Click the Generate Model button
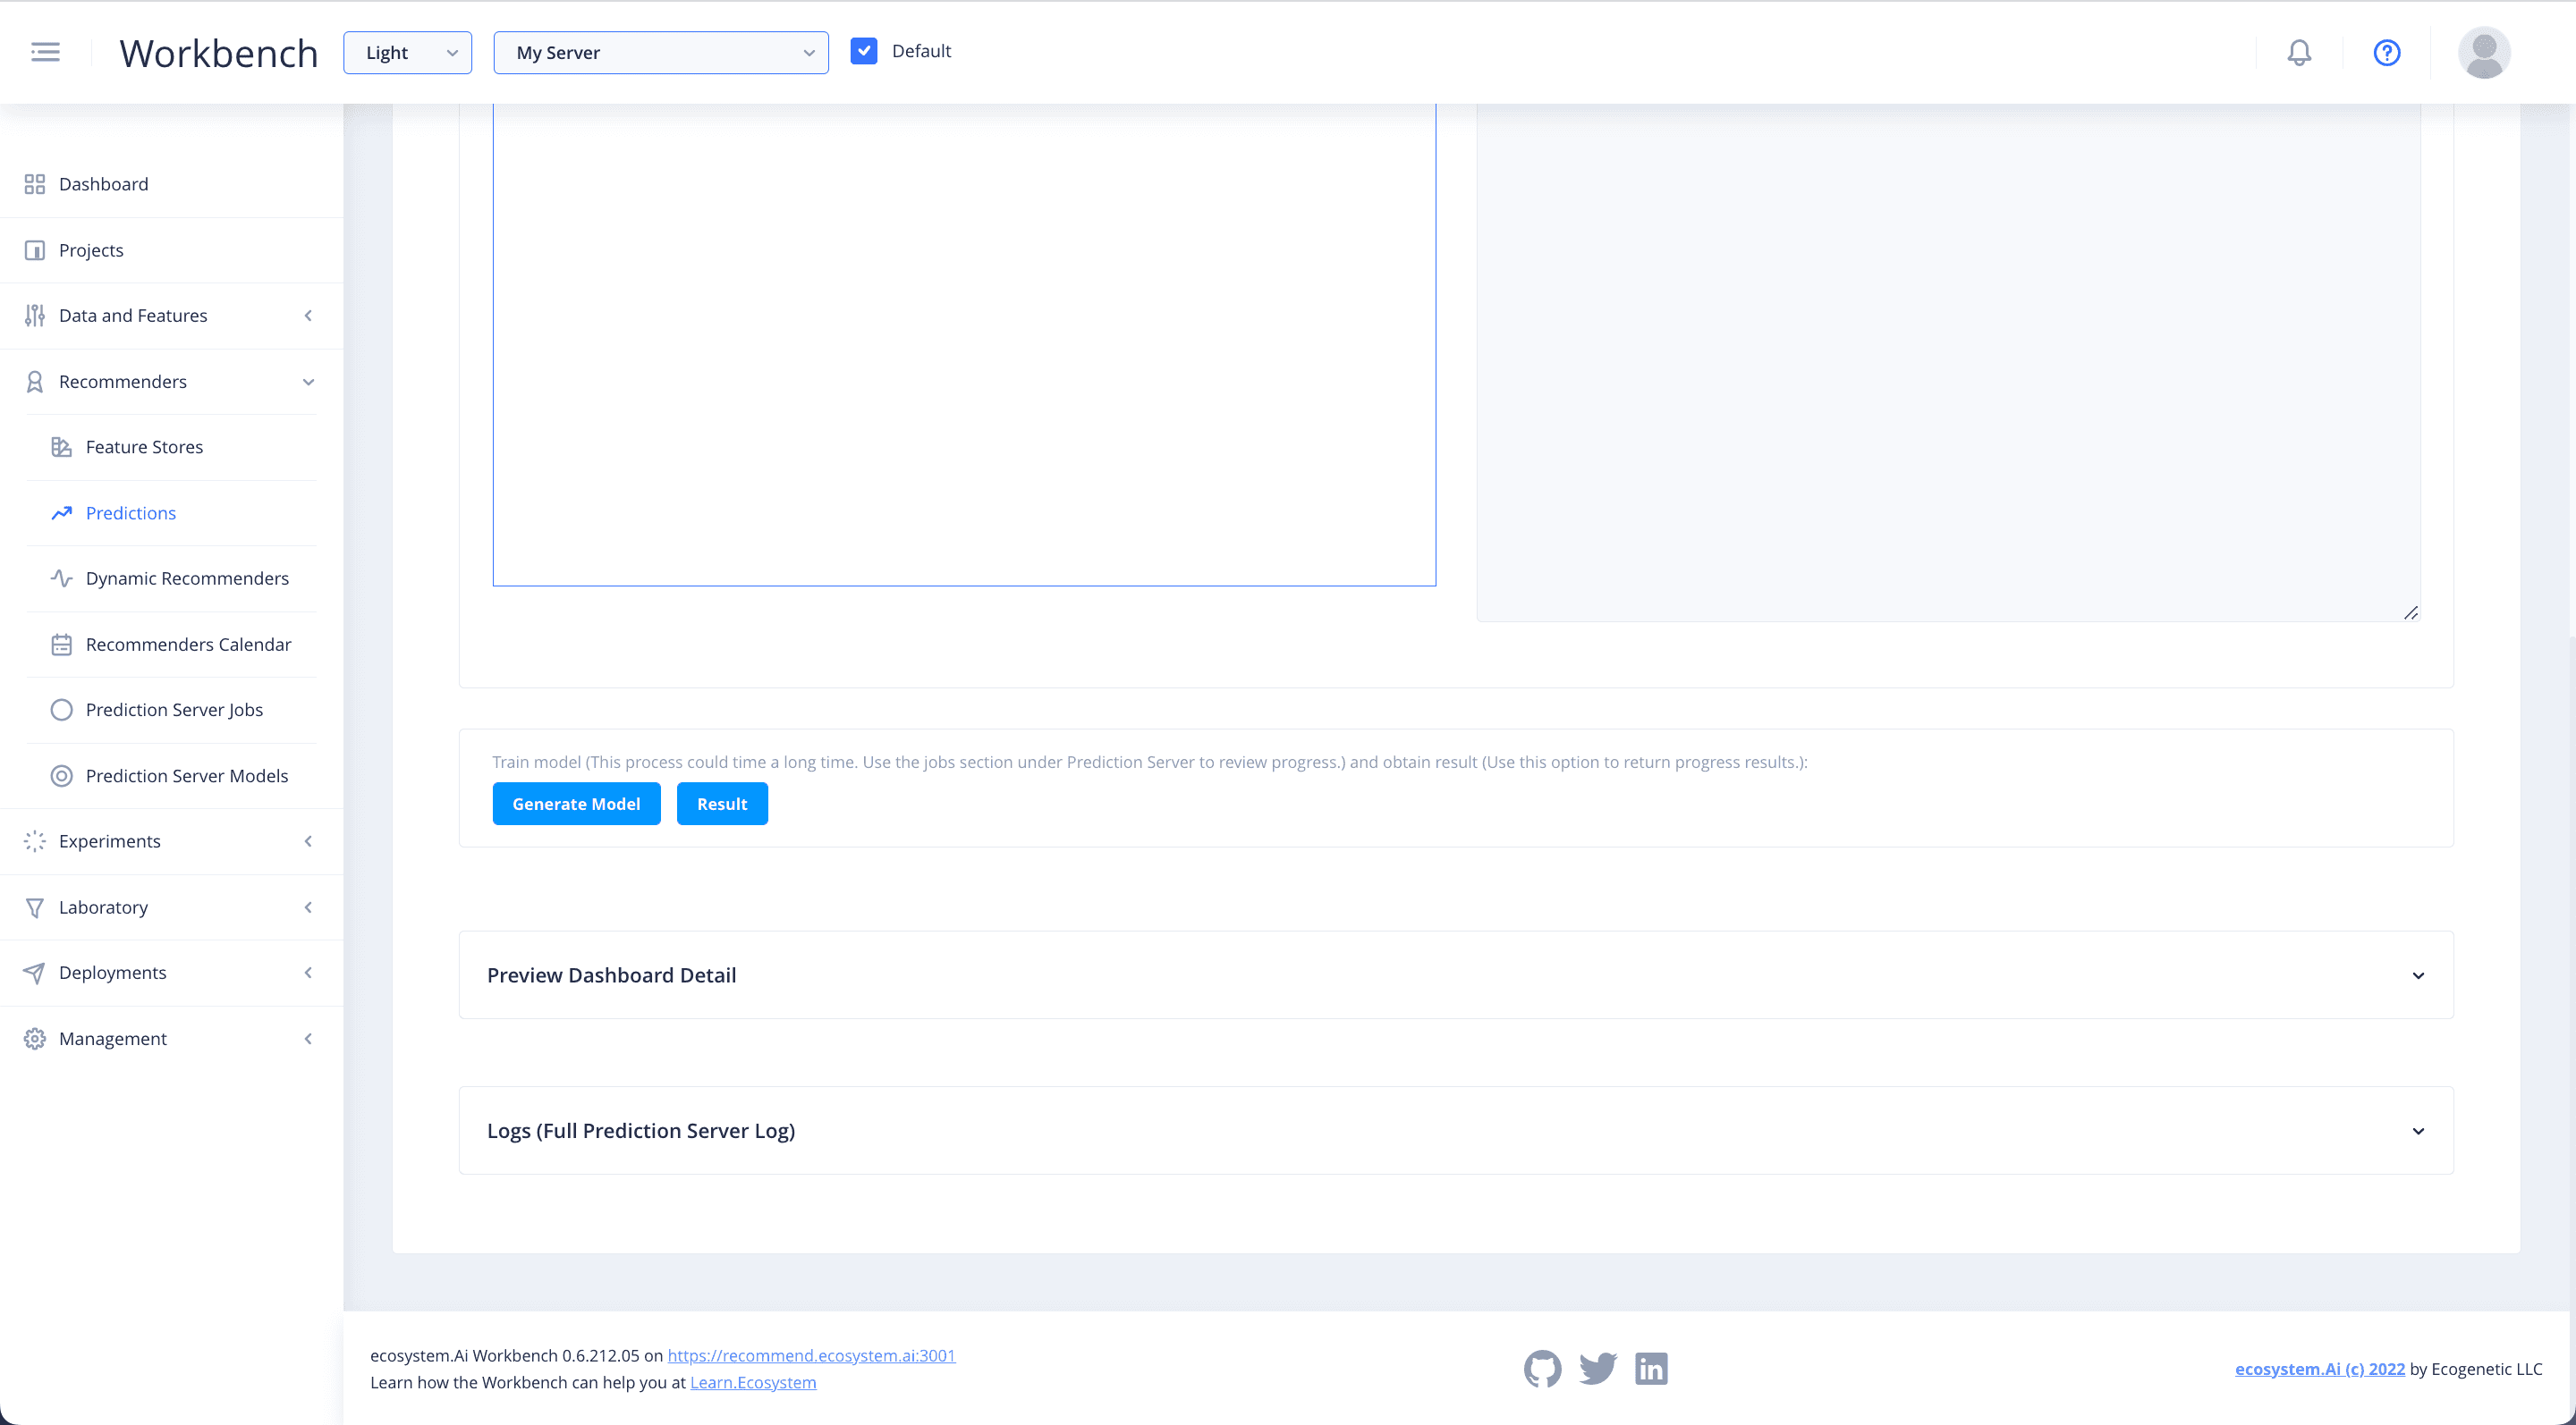 (575, 804)
